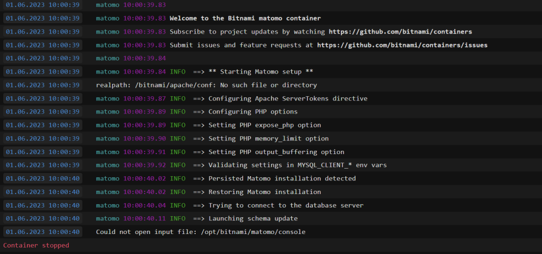Screen dimensions: 542x254
Task: Select 'Setting PHP memory_limit option' message
Action: (268, 138)
